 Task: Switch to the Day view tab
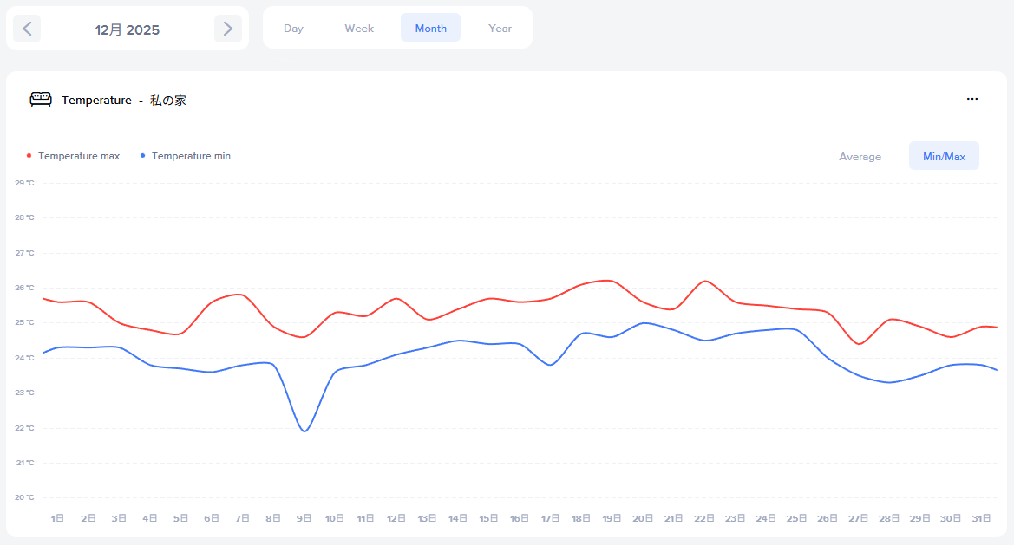pyautogui.click(x=293, y=29)
